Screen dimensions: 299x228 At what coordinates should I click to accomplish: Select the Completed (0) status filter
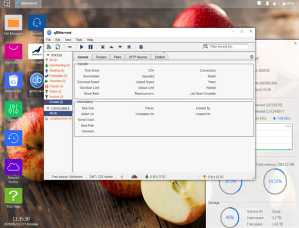(58, 76)
